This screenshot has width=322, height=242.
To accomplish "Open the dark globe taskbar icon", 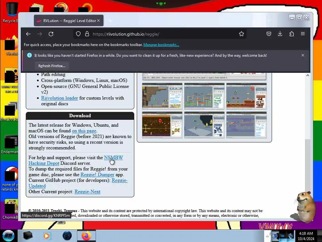I will click(x=67, y=236).
